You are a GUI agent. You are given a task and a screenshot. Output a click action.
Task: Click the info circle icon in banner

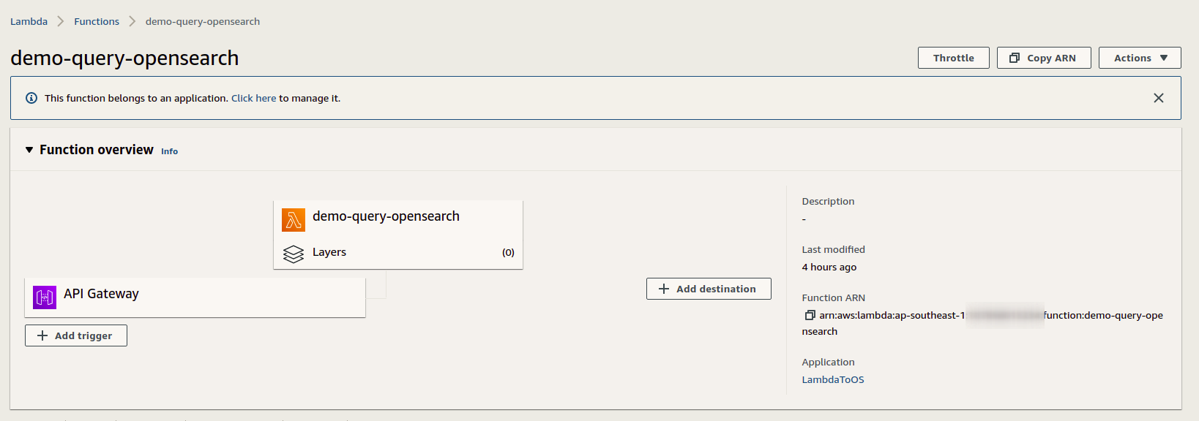pos(31,98)
